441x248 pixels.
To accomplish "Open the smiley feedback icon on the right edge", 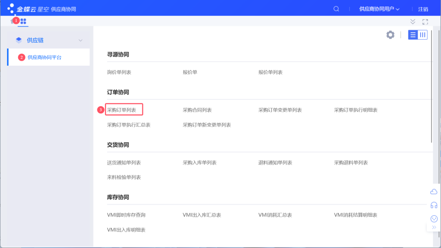I will [434, 219].
